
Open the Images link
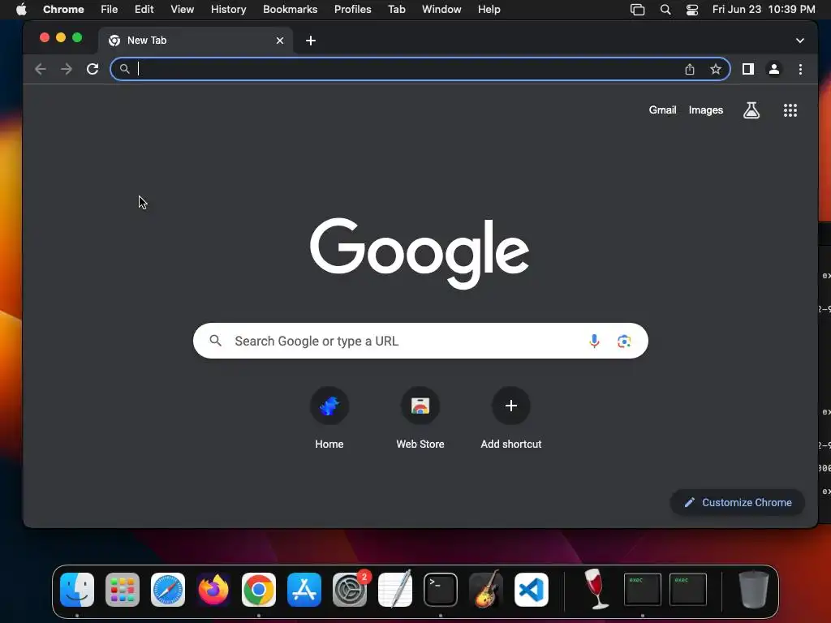(x=705, y=110)
